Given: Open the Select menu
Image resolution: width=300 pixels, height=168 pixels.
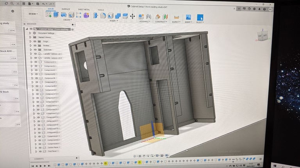Looking at the screenshot, I should [200, 23].
